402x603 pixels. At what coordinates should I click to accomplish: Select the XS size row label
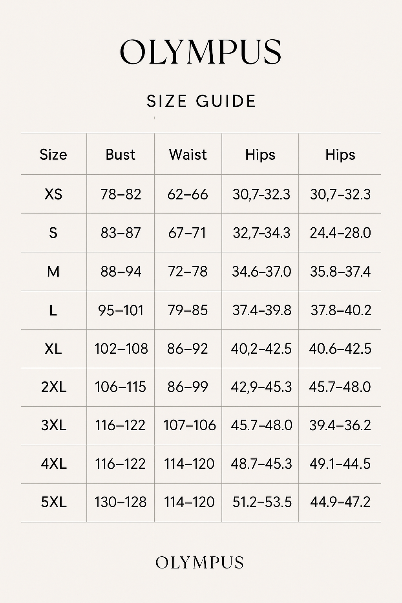tap(53, 194)
